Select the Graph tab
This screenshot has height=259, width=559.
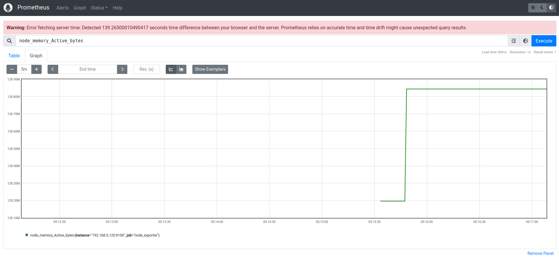click(x=36, y=56)
